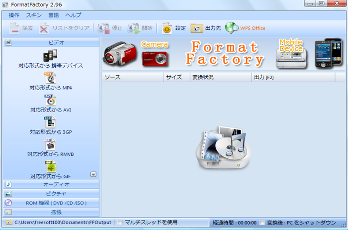
Task: Expand the ROM 機器 (DVD/CD/ISO) section
Action: 51,203
